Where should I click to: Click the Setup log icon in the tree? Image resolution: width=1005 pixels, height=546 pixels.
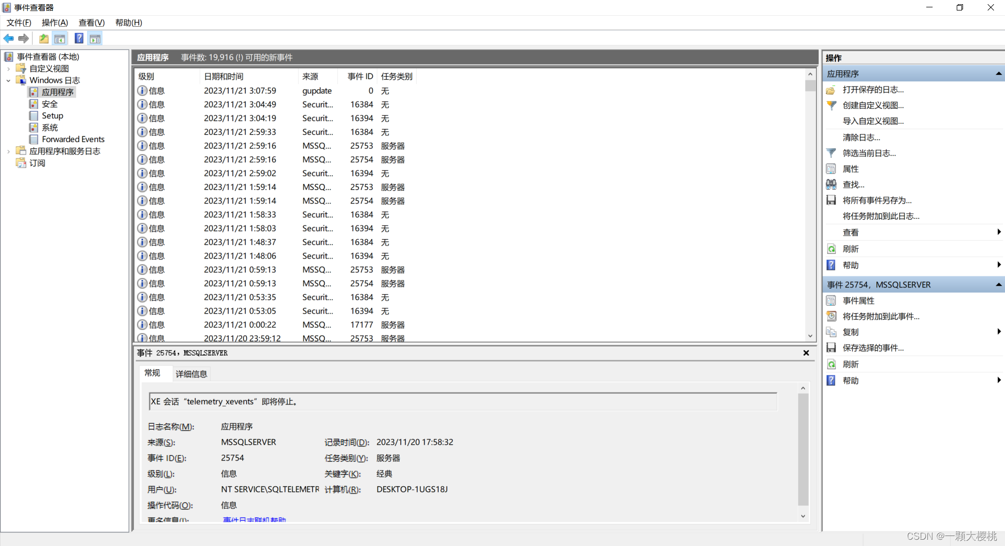[x=34, y=115]
